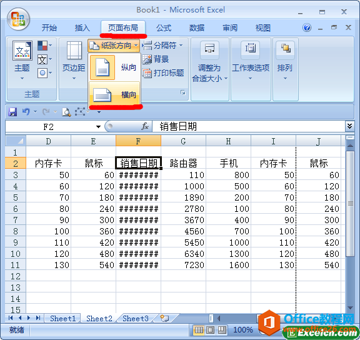
Task: Switch to the 插入 (Insert) tab
Action: pos(82,28)
